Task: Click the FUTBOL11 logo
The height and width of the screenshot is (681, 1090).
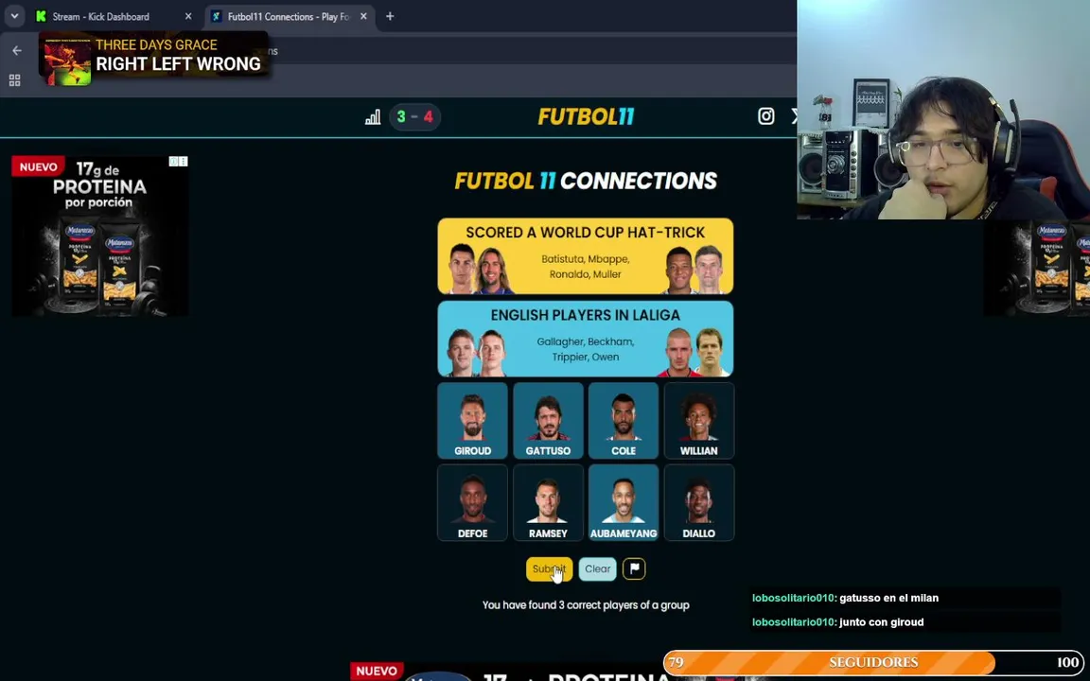Action: (586, 116)
